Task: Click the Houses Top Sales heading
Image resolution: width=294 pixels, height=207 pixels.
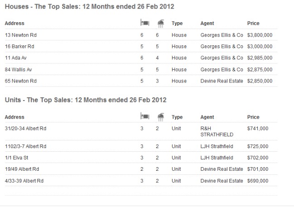Action: 89,6
